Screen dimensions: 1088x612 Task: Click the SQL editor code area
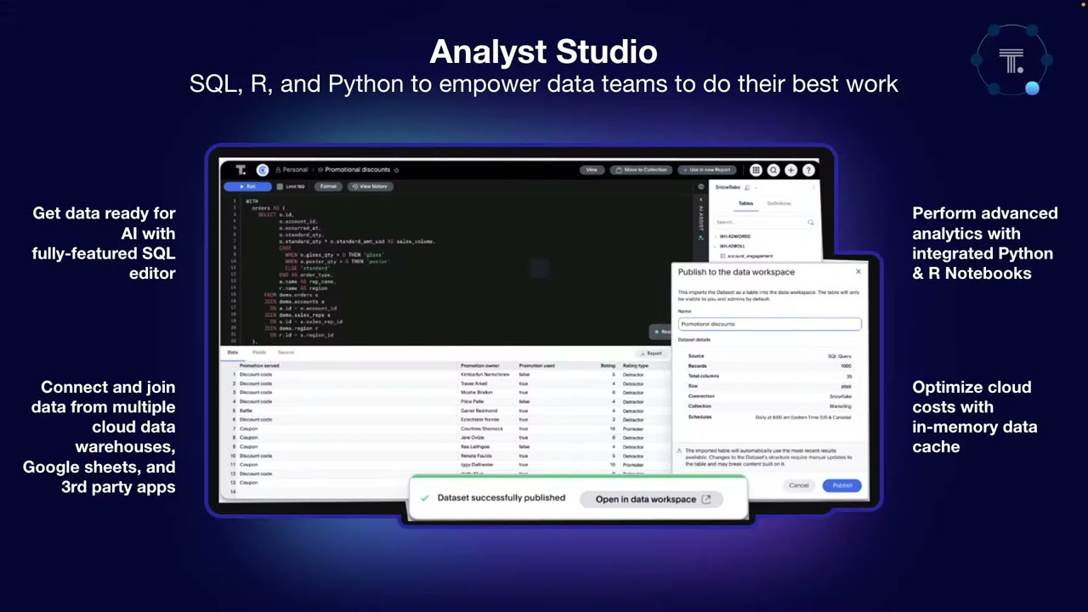459,270
